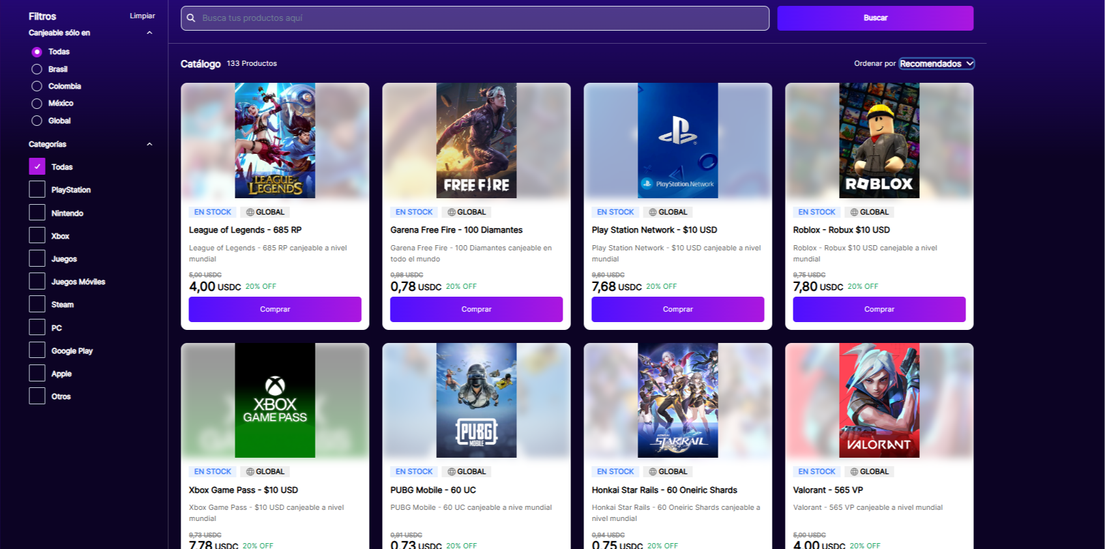The height and width of the screenshot is (549, 1105).
Task: Open PUBG Mobile product image
Action: (x=477, y=400)
